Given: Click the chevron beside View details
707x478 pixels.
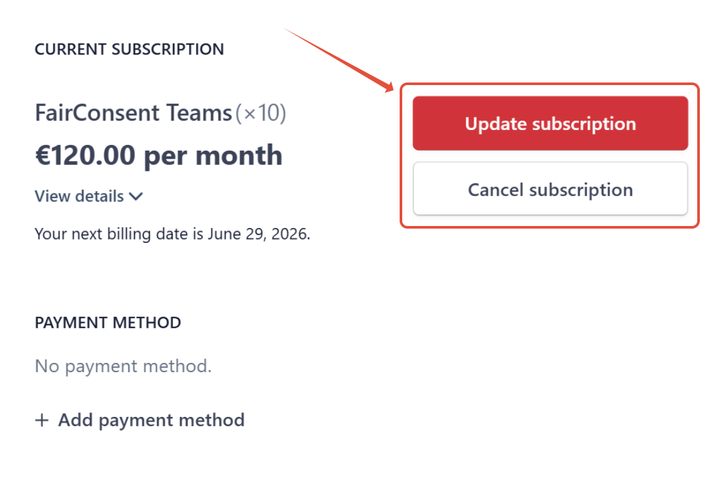Looking at the screenshot, I should click(136, 197).
